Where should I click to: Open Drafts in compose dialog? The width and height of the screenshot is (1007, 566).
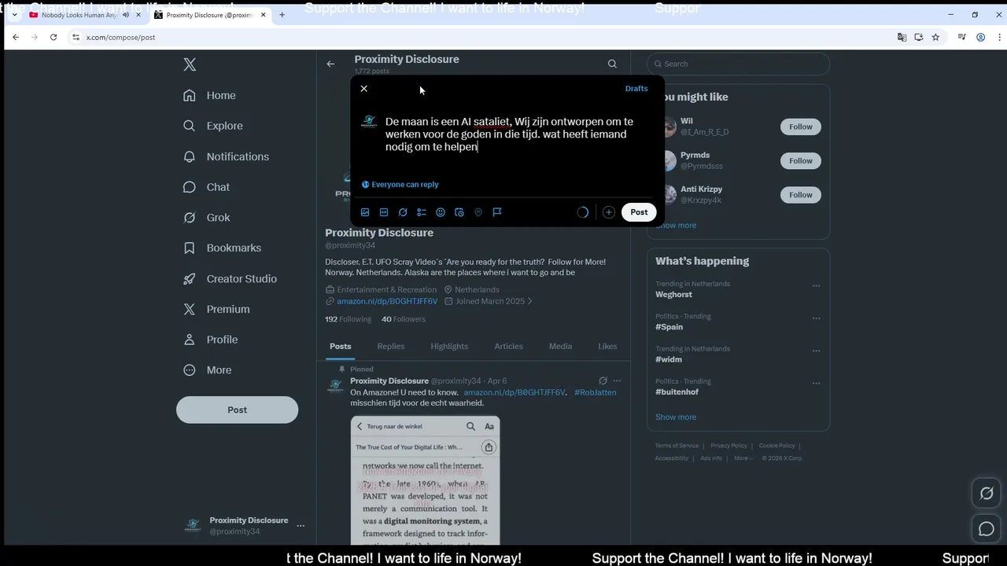[636, 89]
